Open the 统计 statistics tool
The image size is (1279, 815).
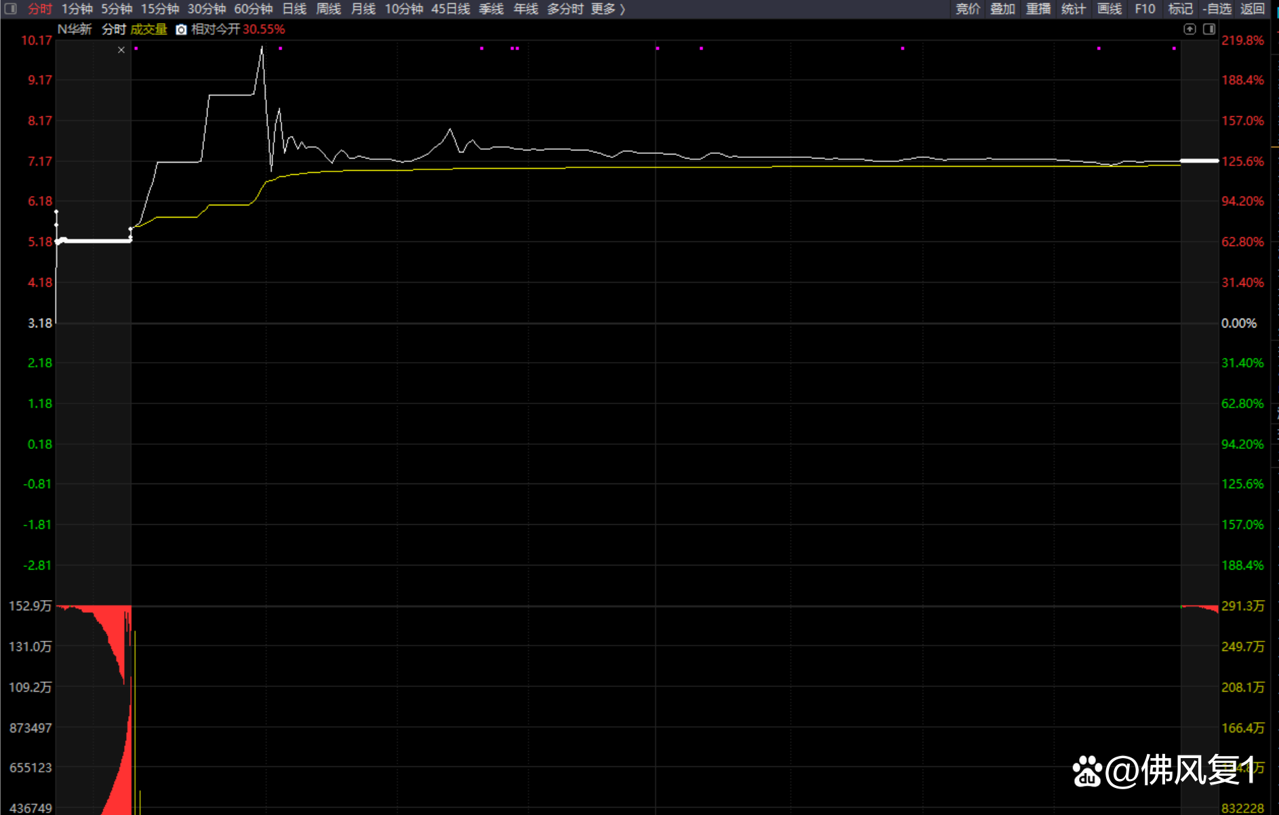(x=1073, y=9)
